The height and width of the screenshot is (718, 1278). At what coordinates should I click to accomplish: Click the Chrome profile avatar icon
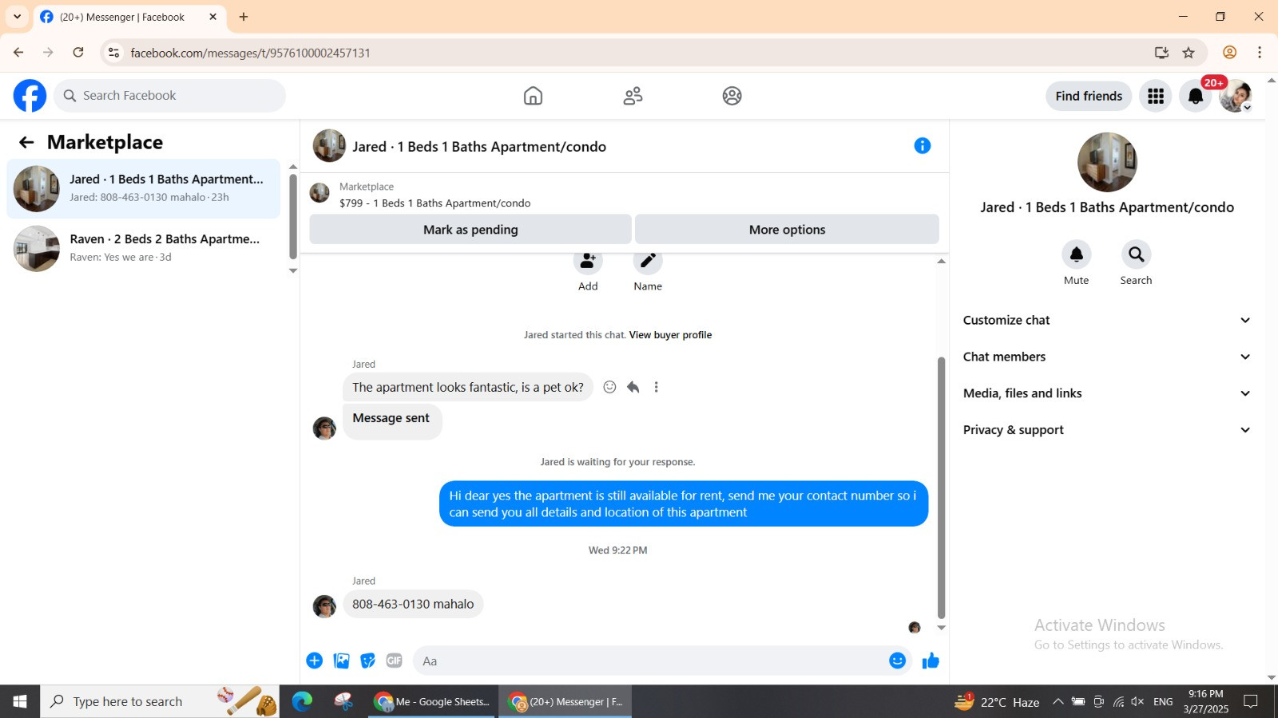tap(1229, 53)
